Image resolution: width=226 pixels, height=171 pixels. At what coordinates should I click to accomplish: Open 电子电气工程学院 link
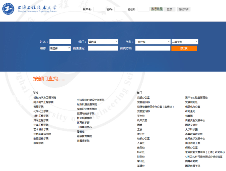[x=43, y=102]
